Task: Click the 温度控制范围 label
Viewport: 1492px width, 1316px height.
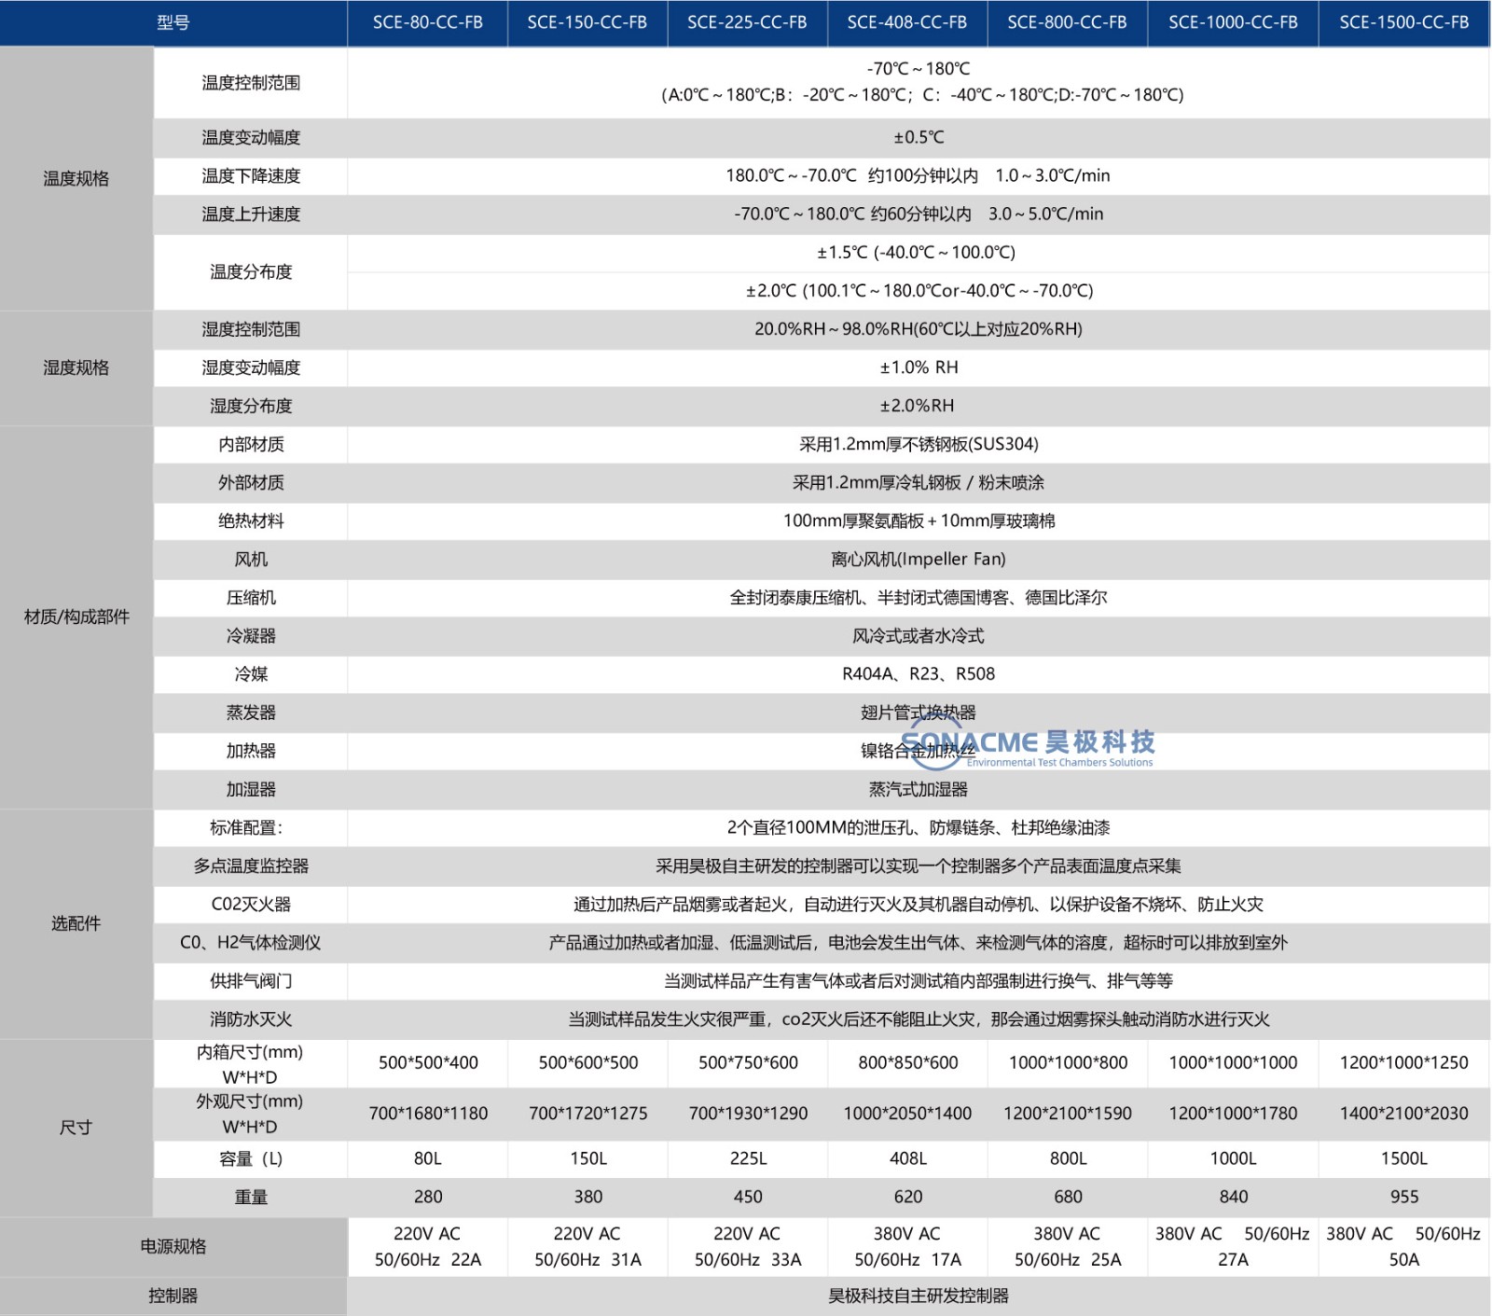Action: tap(251, 82)
